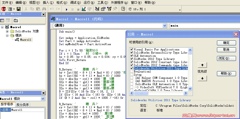Click the Cut scissors icon

26,9
